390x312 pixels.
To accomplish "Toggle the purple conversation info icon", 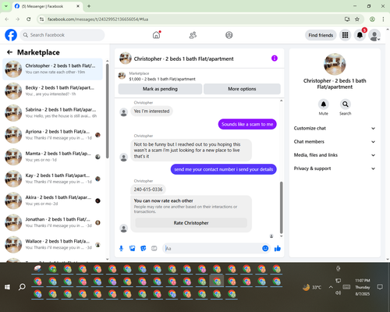I will point(275,58).
